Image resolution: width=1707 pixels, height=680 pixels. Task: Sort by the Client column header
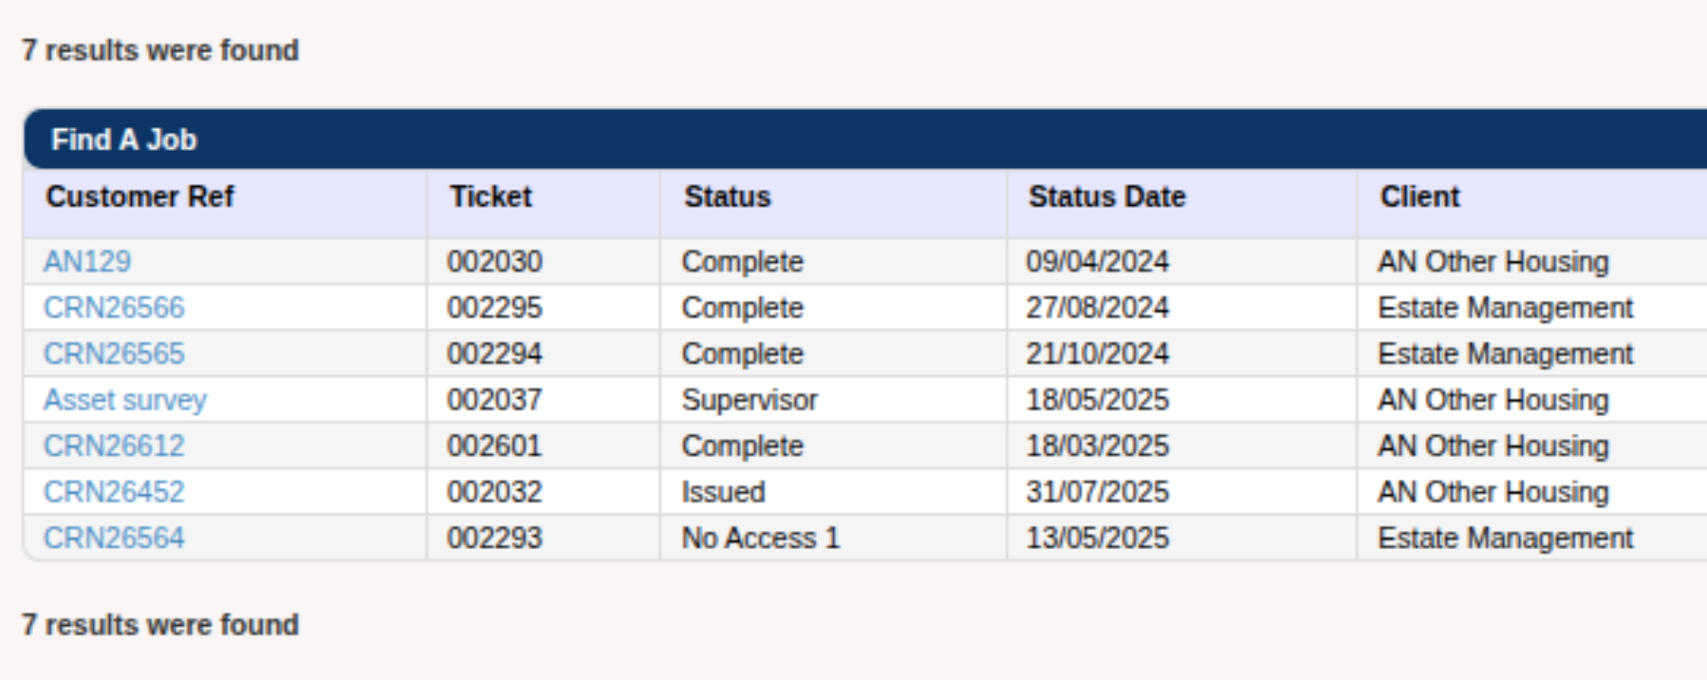click(1420, 196)
